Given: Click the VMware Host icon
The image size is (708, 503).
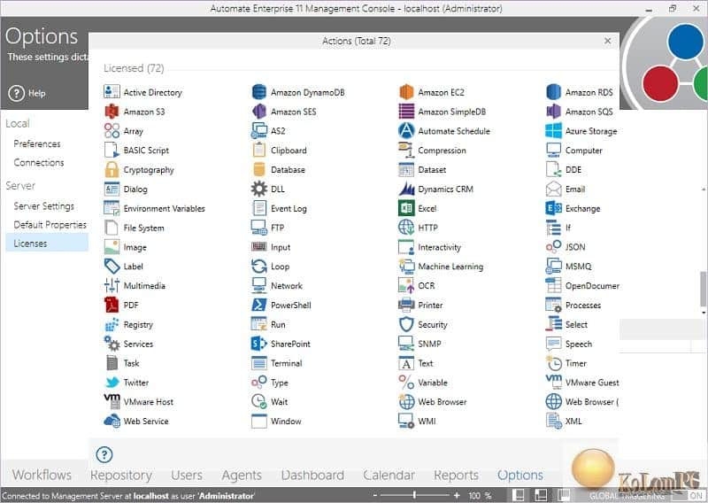Looking at the screenshot, I should pyautogui.click(x=112, y=402).
